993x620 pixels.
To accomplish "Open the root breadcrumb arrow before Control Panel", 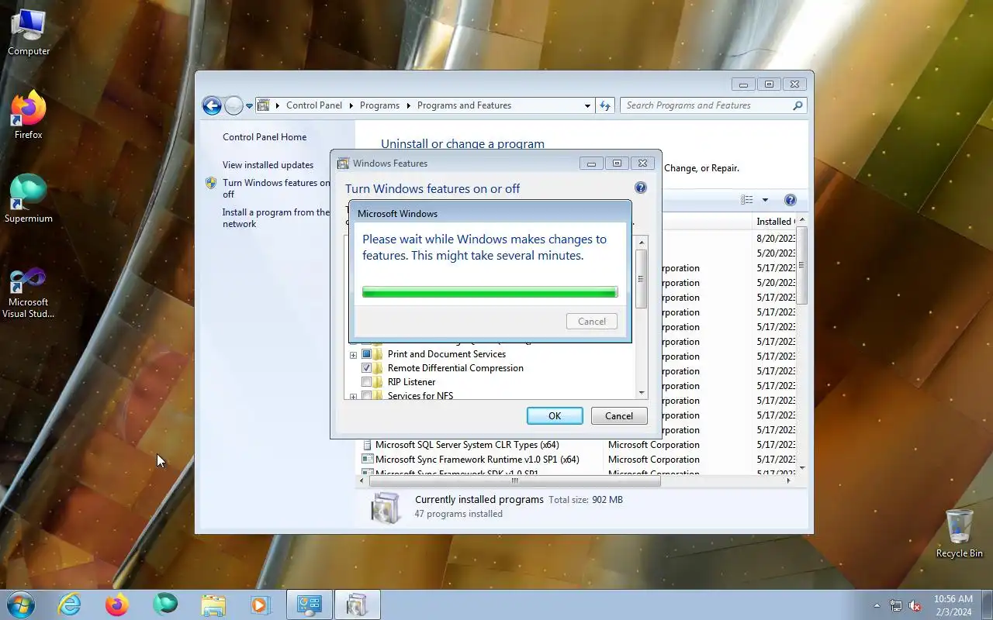I will coord(278,105).
